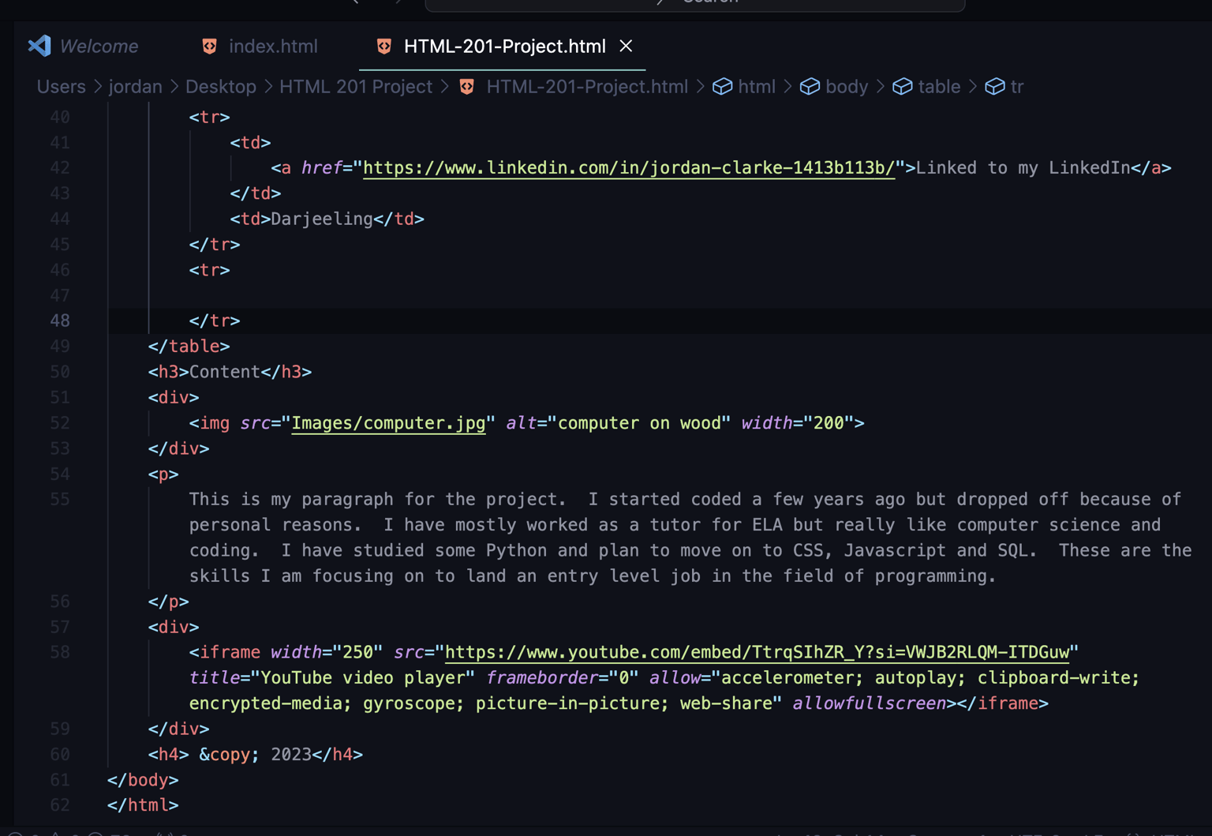Click '&copy; 2023' in the h4 line

tap(256, 755)
